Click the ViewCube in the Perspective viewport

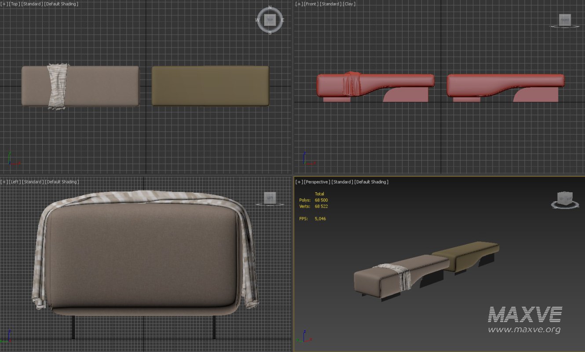565,198
